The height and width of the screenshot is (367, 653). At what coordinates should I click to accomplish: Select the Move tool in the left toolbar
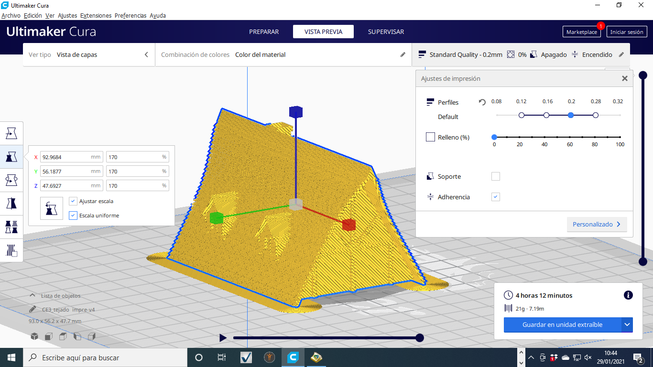coord(11,133)
